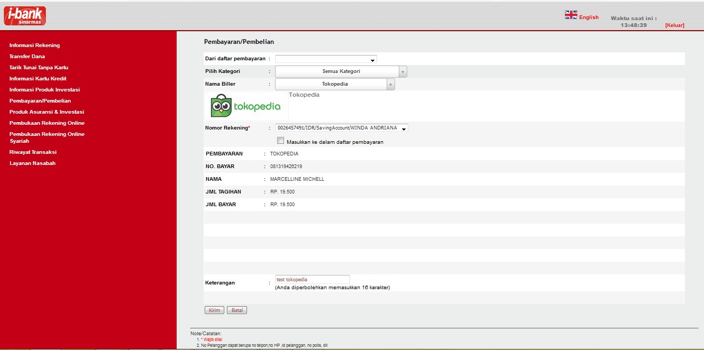Click the UK flag language icon
The image size is (704, 350).
coord(571,15)
